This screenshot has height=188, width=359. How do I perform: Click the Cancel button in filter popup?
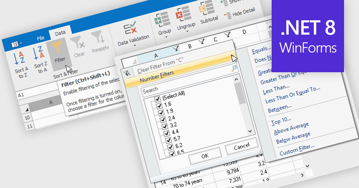pyautogui.click(x=241, y=146)
